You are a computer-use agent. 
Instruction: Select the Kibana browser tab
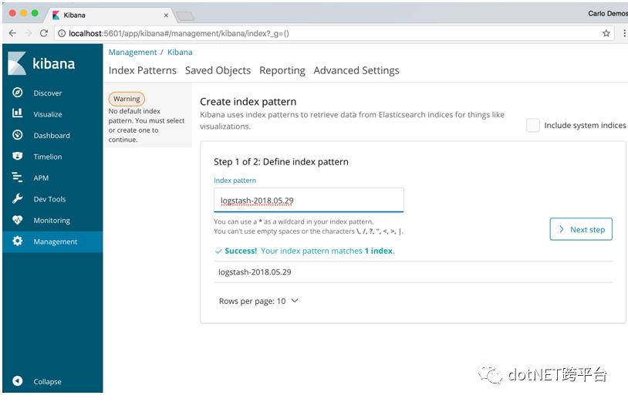pyautogui.click(x=110, y=15)
